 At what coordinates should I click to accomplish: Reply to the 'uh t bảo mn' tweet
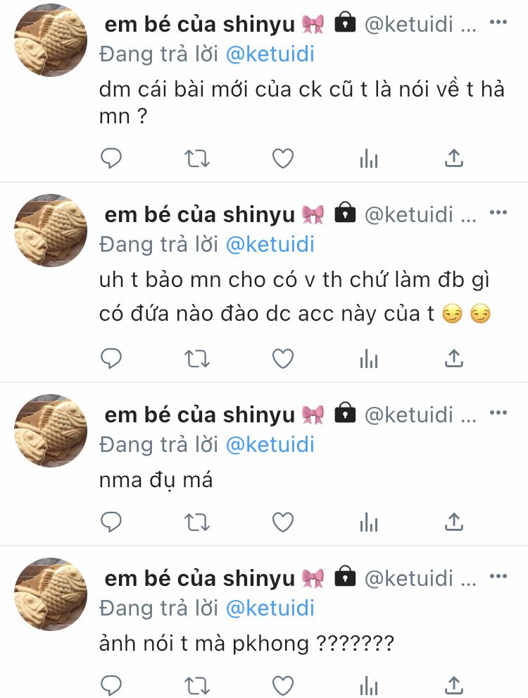pos(111,358)
